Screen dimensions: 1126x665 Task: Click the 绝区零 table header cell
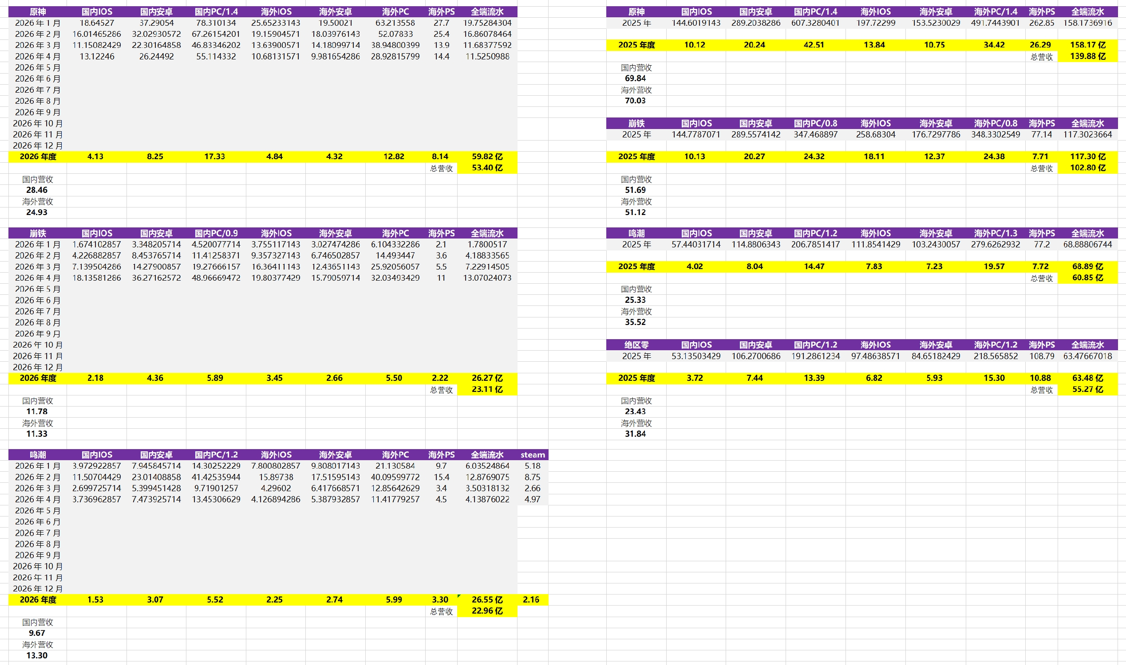point(636,345)
